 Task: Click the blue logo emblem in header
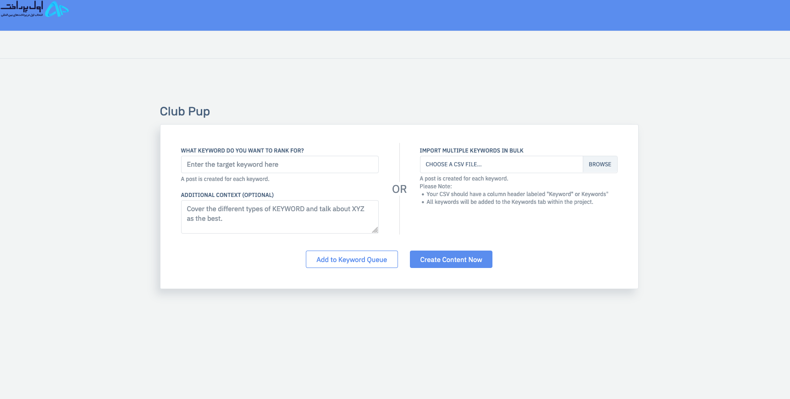click(x=57, y=9)
